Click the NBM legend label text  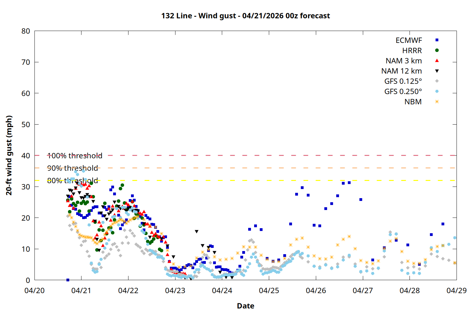pyautogui.click(x=413, y=102)
